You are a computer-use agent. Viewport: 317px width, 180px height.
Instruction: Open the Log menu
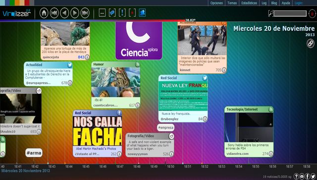pos(264,3)
